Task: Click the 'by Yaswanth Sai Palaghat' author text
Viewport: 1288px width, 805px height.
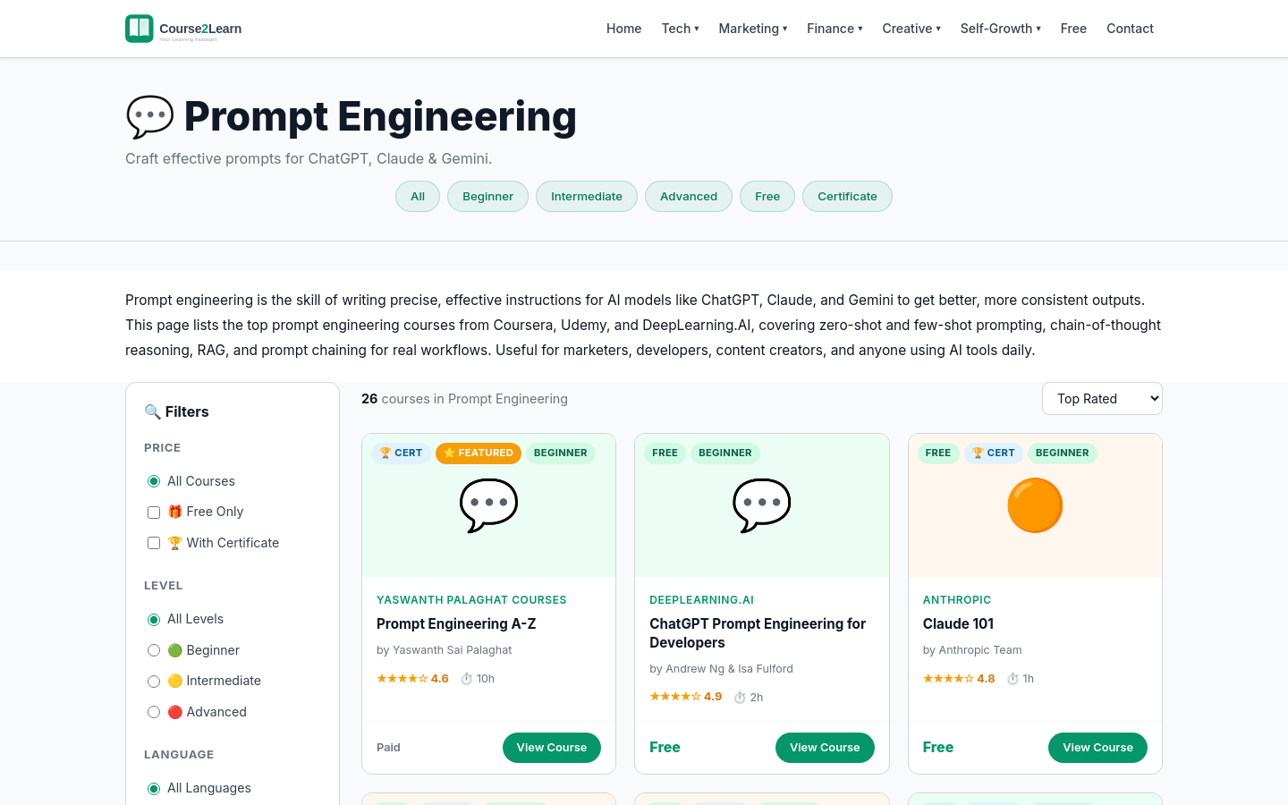Action: point(445,650)
